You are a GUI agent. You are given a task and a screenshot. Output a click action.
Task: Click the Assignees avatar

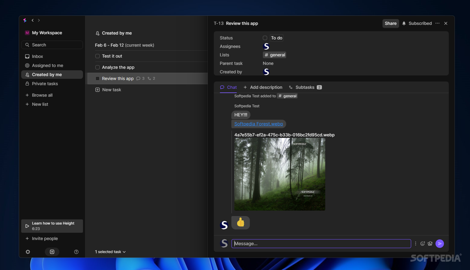(x=266, y=46)
